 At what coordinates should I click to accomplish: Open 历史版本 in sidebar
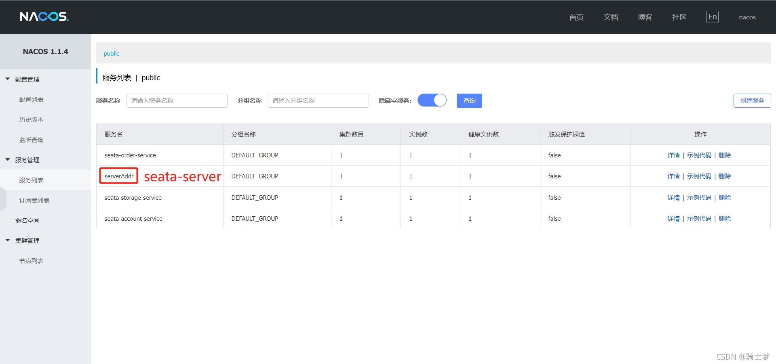[x=31, y=119]
